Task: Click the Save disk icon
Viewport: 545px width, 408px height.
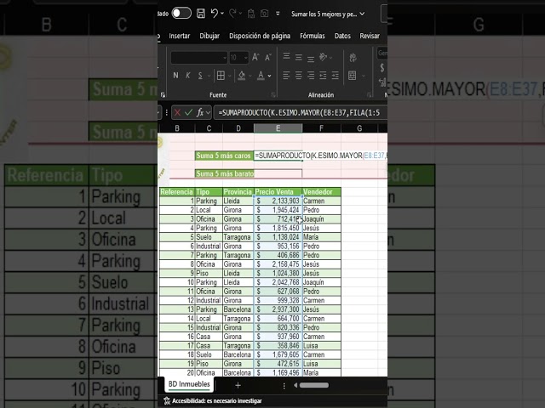Action: point(201,14)
